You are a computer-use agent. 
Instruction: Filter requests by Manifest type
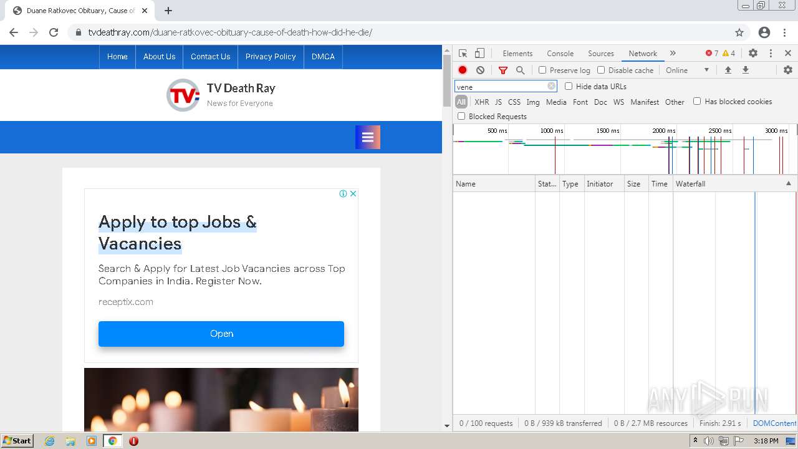pos(645,102)
